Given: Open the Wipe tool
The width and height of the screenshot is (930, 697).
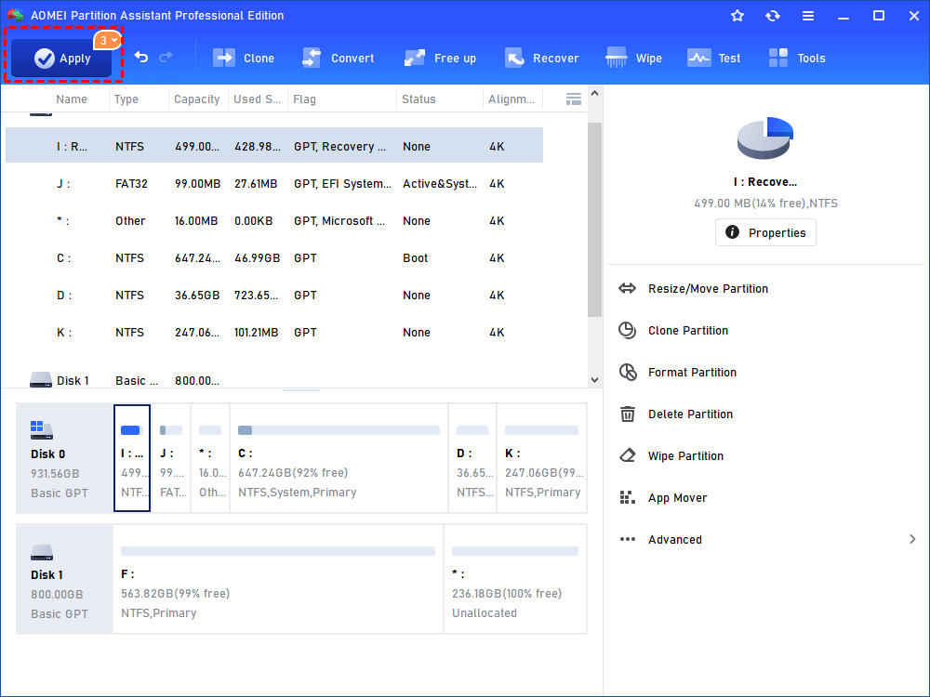Looking at the screenshot, I should [x=633, y=58].
